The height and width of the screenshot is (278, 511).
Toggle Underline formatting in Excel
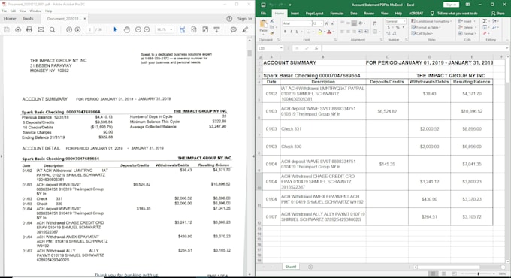point(297,32)
